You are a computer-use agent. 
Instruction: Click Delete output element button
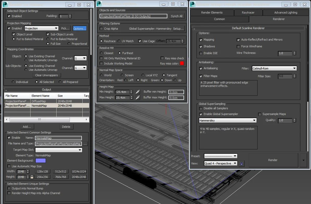(66, 127)
